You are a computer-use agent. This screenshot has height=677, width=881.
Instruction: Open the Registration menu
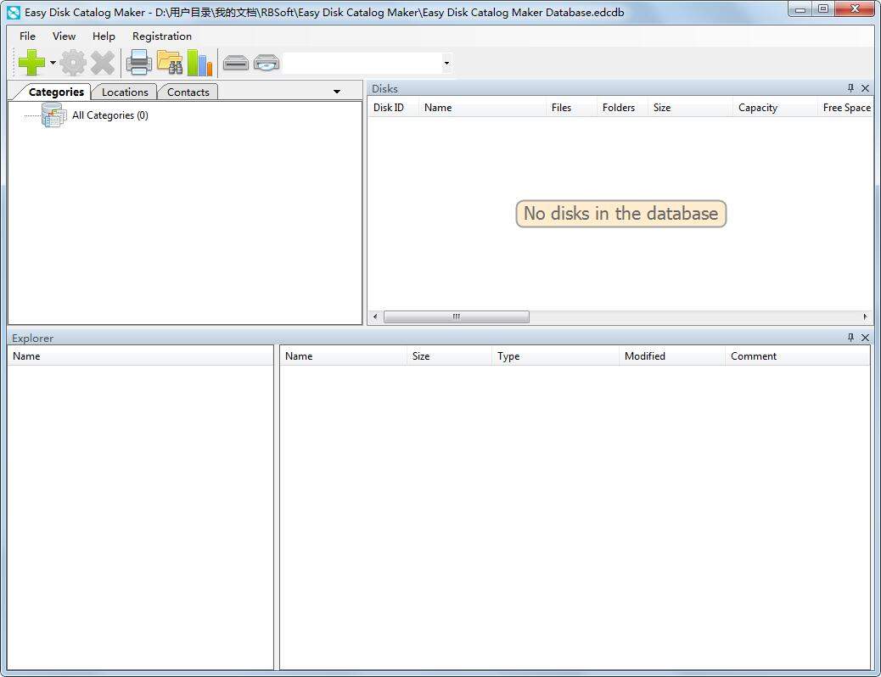point(161,36)
